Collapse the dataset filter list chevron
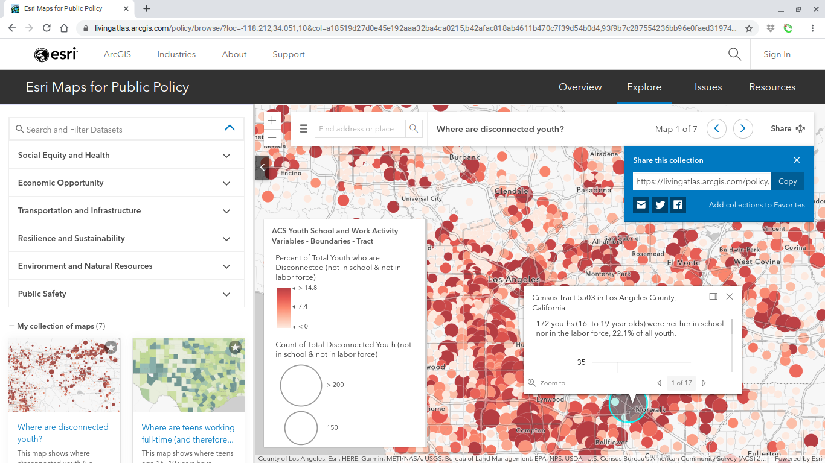The width and height of the screenshot is (825, 463). [230, 128]
